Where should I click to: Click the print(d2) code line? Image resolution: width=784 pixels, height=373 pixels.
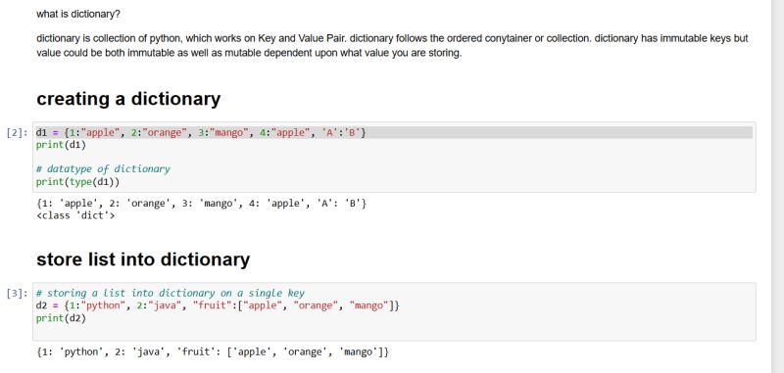pos(61,318)
